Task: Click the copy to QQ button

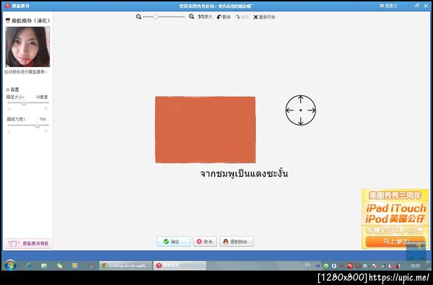Action: tap(237, 242)
